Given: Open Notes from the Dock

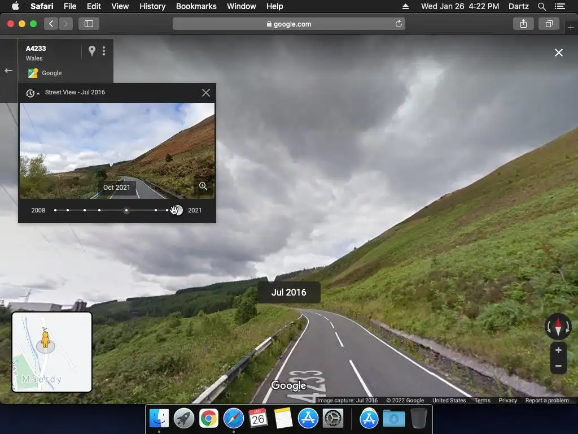Looking at the screenshot, I should click(283, 419).
